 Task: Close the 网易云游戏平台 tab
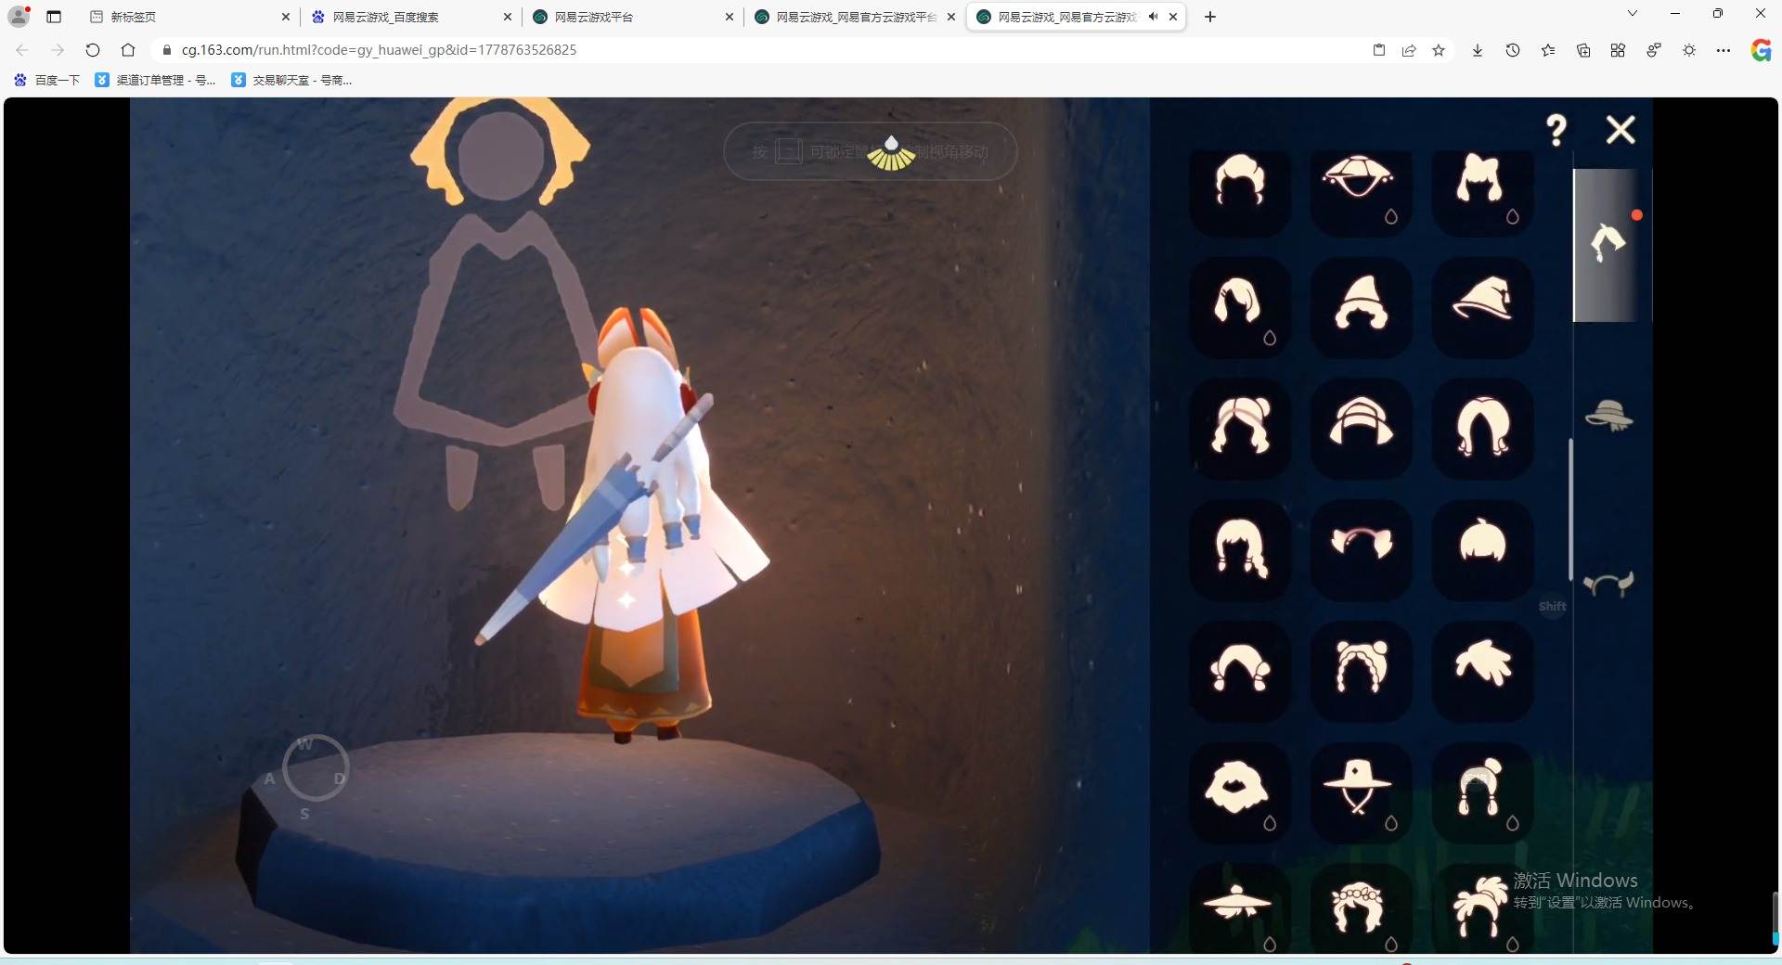[x=730, y=17]
